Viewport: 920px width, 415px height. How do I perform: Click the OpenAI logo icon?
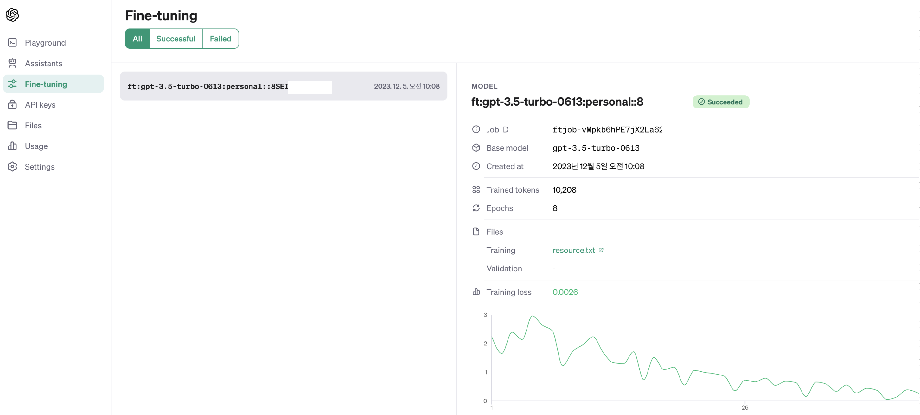click(x=12, y=15)
